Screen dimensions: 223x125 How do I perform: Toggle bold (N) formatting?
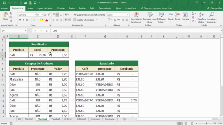point(20,20)
